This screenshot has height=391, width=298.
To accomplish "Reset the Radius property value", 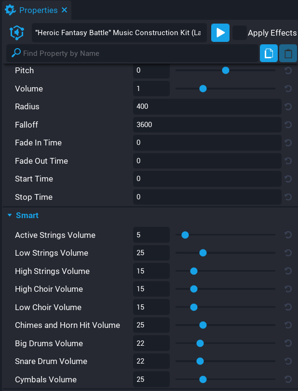I will (x=288, y=106).
